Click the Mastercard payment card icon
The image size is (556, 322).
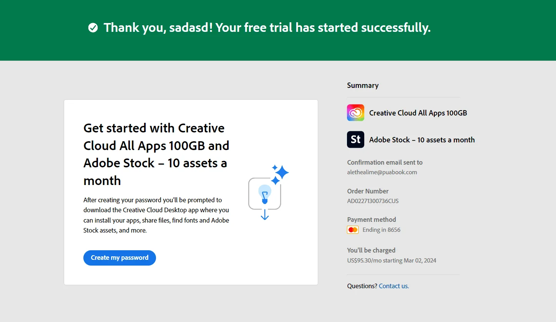pyautogui.click(x=353, y=230)
